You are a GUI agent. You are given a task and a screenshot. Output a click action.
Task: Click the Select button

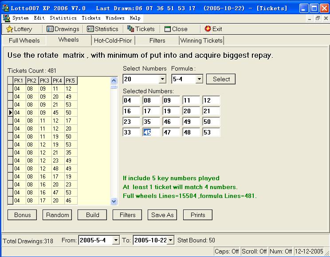click(221, 79)
